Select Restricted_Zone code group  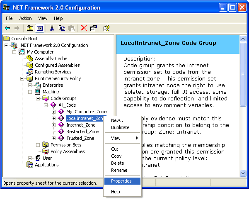(82, 132)
